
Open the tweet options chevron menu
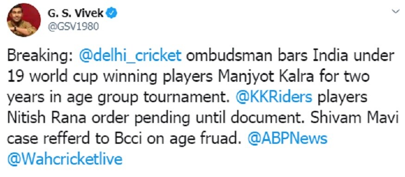[396, 12]
